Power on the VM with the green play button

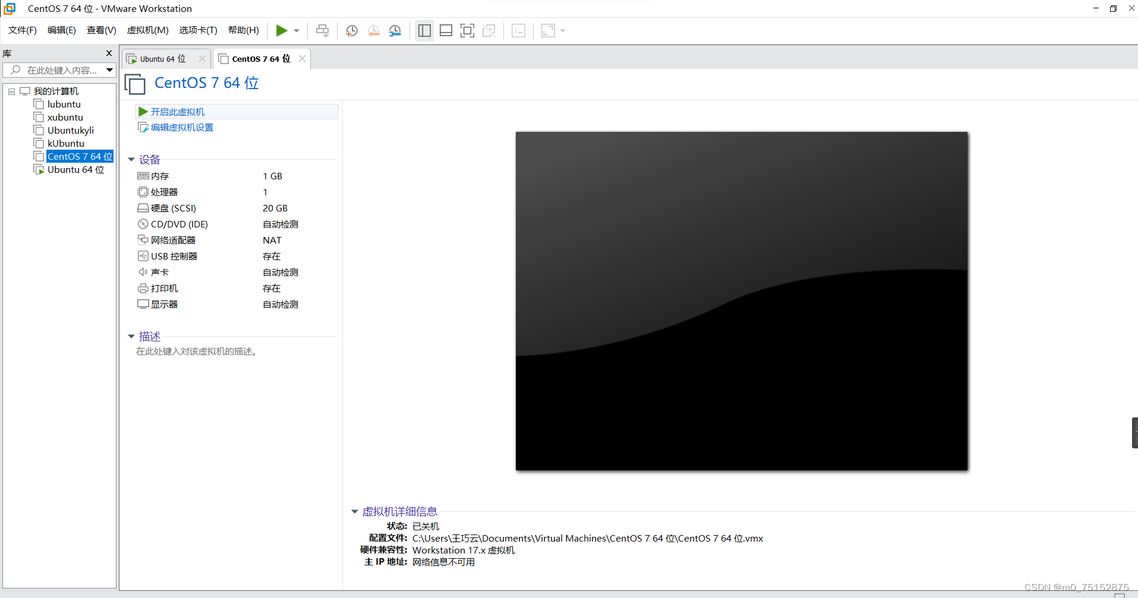pyautogui.click(x=282, y=30)
